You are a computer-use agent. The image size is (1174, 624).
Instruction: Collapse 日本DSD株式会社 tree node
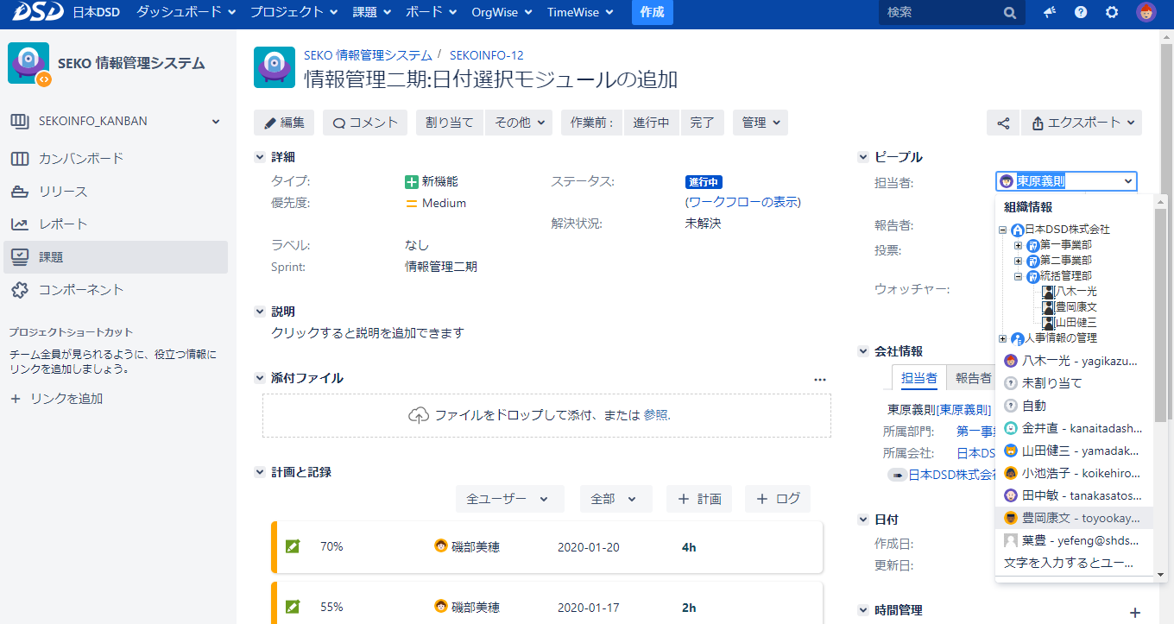click(1003, 230)
